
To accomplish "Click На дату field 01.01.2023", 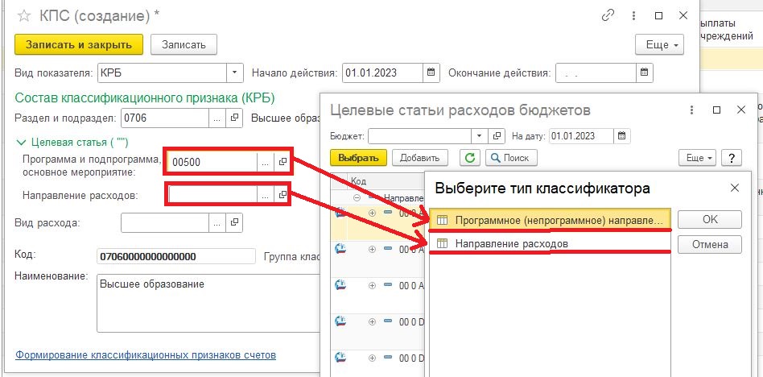I will tap(581, 136).
